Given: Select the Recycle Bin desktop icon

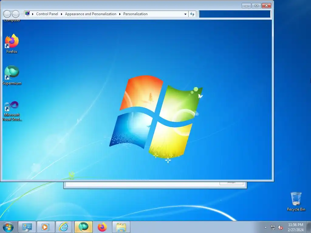Looking at the screenshot, I should tap(296, 201).
